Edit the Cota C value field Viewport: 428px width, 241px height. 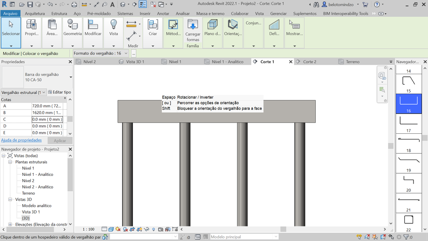click(x=47, y=119)
